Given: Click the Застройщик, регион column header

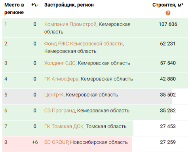Looking at the screenshot, I should (69, 5).
